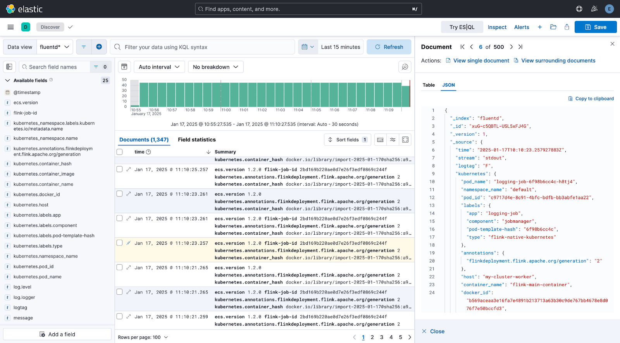
Task: Click in the KQL filter input
Action: (x=203, y=47)
